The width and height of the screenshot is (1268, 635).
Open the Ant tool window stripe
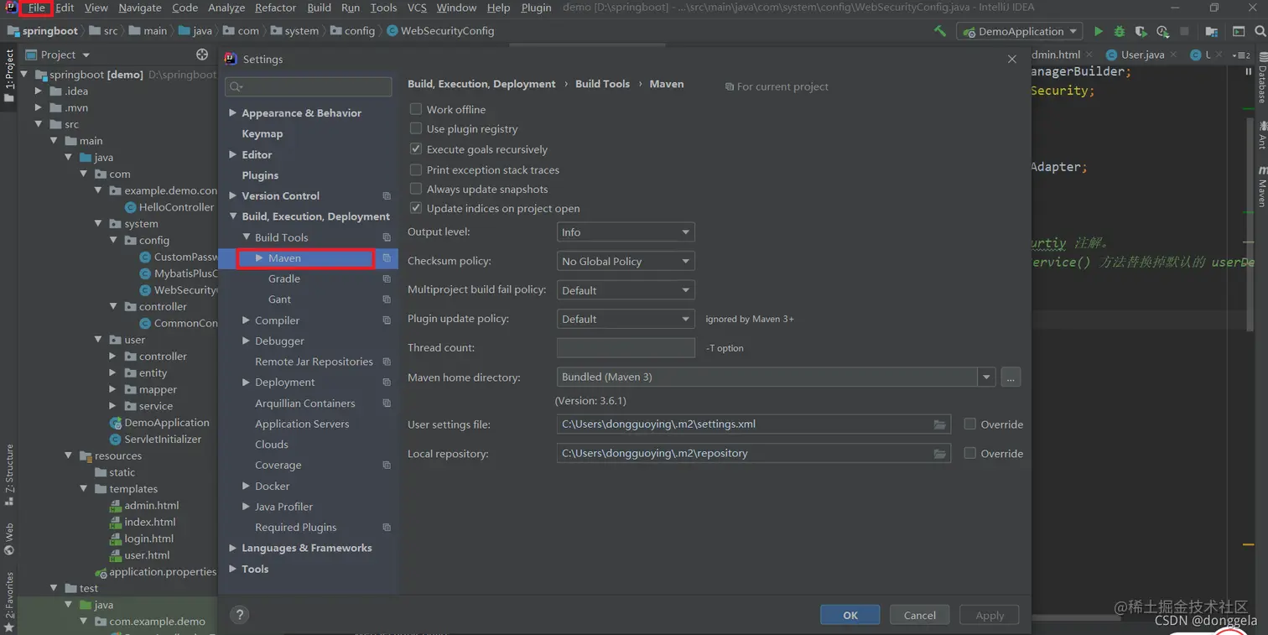[x=1261, y=134]
